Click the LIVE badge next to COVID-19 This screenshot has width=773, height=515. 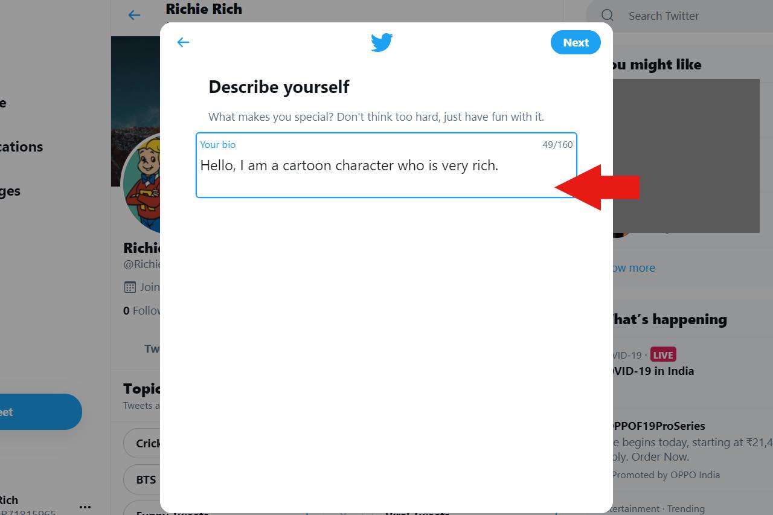663,354
